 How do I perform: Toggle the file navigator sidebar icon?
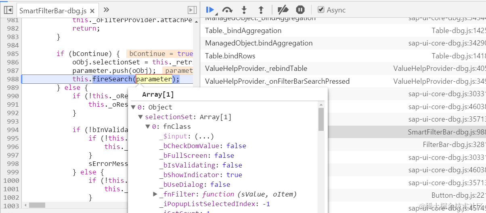[8, 10]
